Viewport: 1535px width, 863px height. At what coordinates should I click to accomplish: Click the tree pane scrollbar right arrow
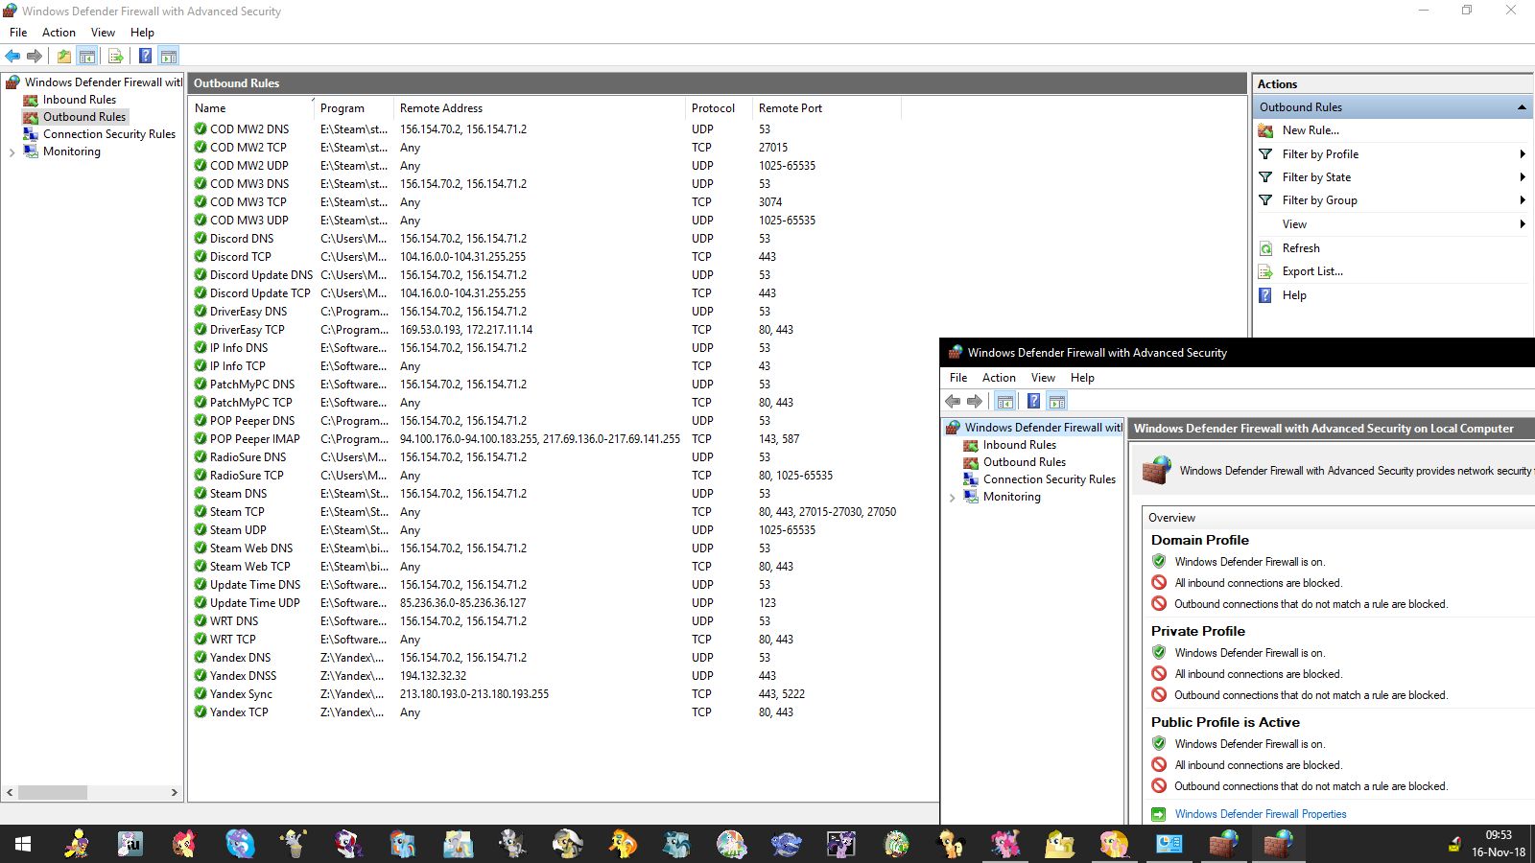174,793
